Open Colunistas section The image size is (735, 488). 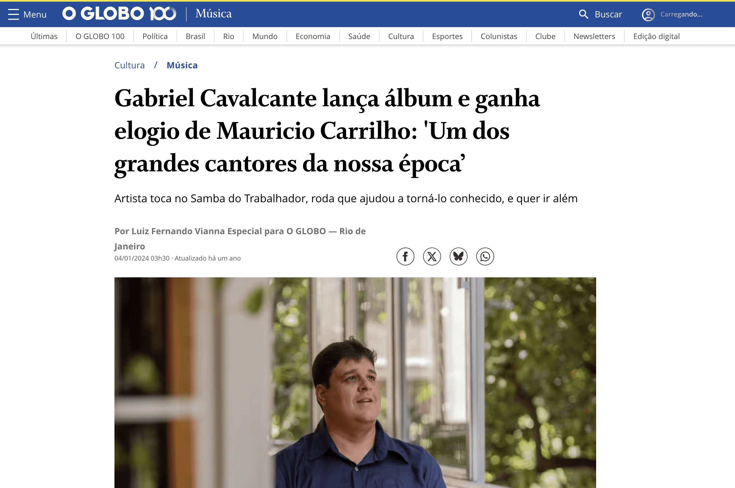pyautogui.click(x=499, y=36)
